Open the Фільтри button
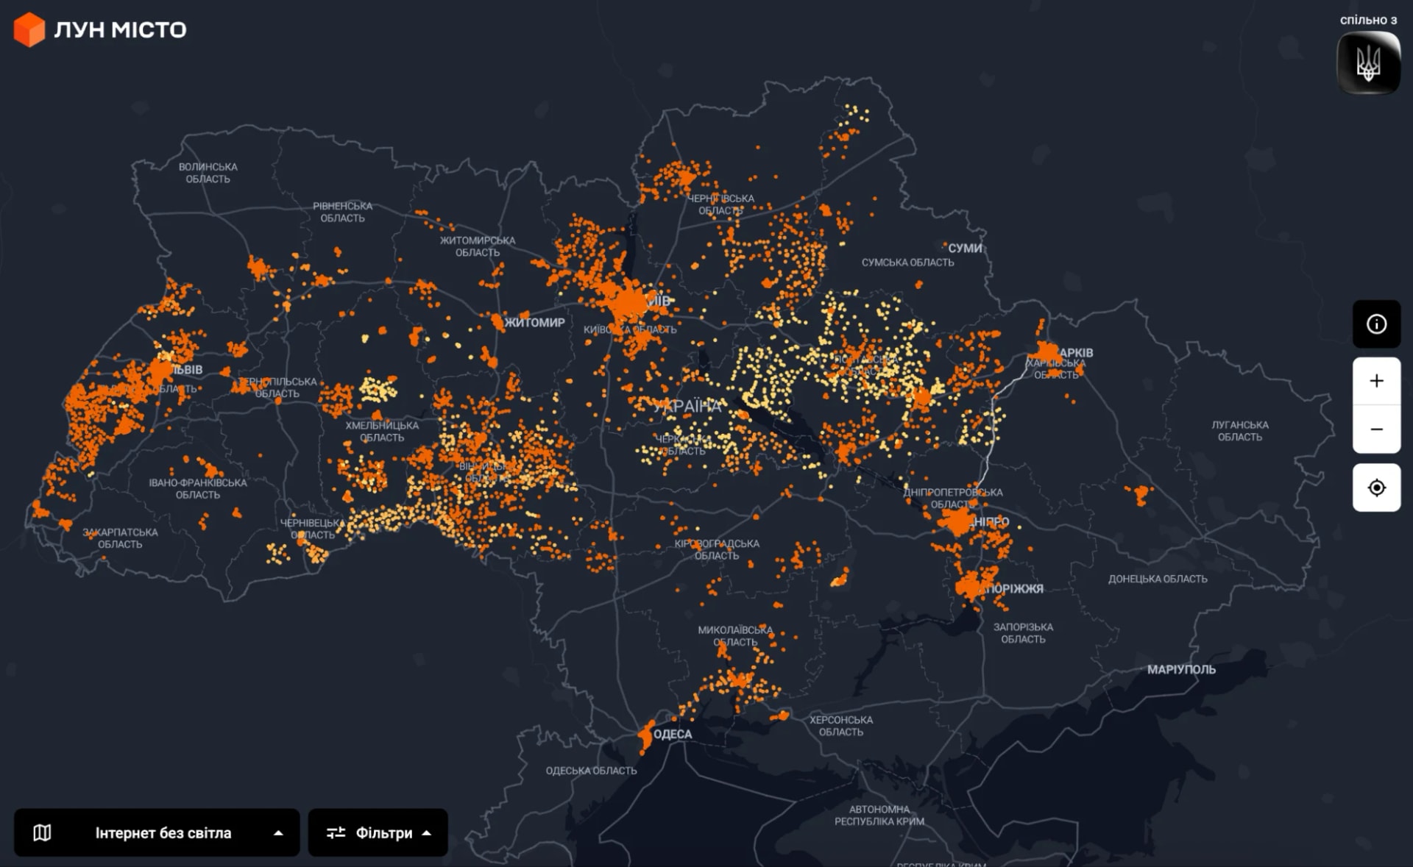 (378, 832)
